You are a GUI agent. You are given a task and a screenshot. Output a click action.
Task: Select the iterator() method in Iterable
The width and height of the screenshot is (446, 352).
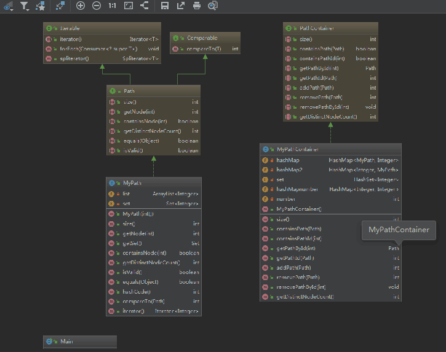102,39
